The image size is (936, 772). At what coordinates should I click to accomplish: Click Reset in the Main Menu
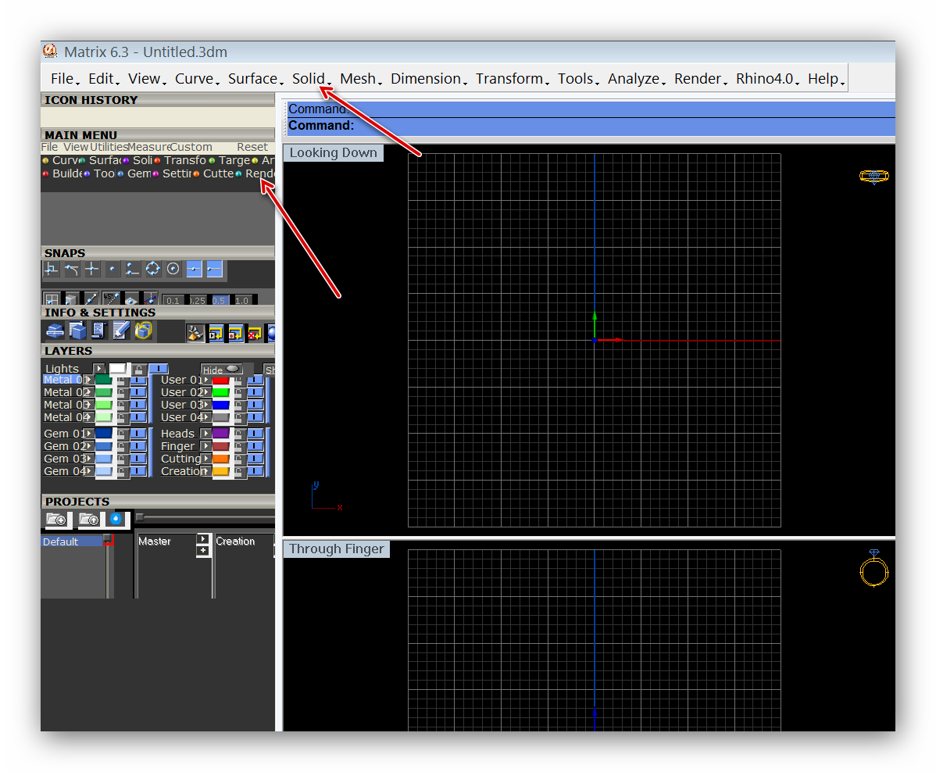[x=252, y=147]
